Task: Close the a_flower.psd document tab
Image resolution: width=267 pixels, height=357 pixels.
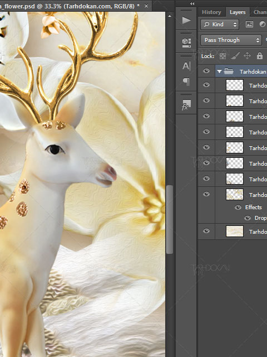Action: coord(146,6)
